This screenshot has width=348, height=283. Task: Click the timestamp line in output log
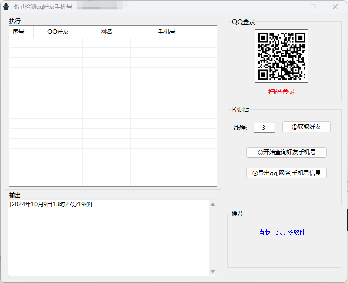51,204
